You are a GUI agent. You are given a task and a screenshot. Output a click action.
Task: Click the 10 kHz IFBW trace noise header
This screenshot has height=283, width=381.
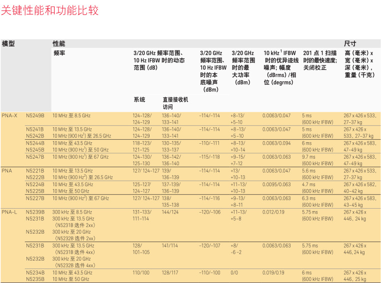281,67
